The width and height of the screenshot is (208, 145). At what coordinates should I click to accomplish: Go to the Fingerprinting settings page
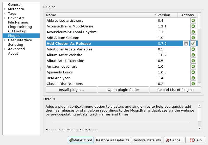(x=20, y=27)
